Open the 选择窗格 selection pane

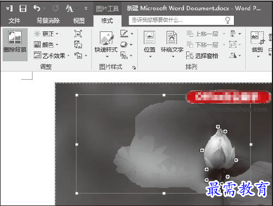[202, 56]
